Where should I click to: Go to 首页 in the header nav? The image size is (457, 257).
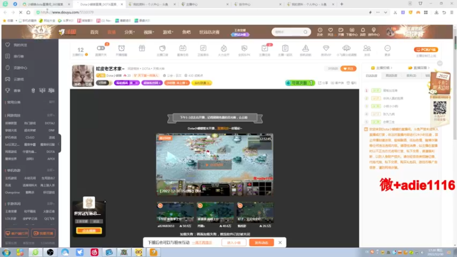tap(94, 32)
